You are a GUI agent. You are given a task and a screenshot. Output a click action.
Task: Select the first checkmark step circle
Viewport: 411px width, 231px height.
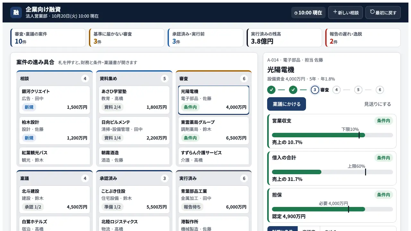tap(271, 90)
